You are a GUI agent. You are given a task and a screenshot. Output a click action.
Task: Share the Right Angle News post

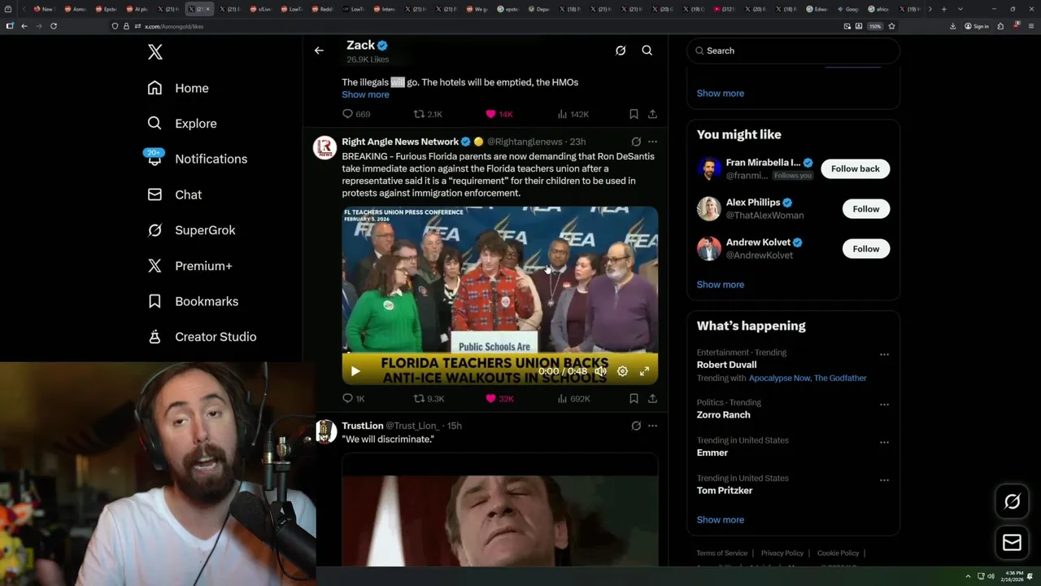point(652,399)
